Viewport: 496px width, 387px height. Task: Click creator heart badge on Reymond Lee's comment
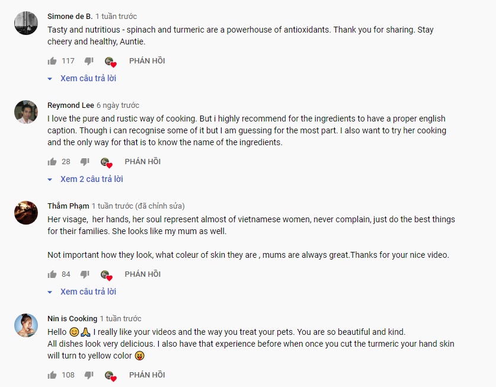106,162
